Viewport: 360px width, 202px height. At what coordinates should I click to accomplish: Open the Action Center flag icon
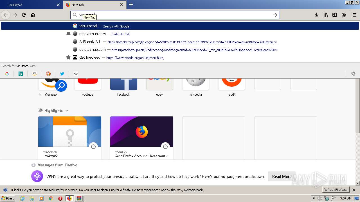coord(333,198)
